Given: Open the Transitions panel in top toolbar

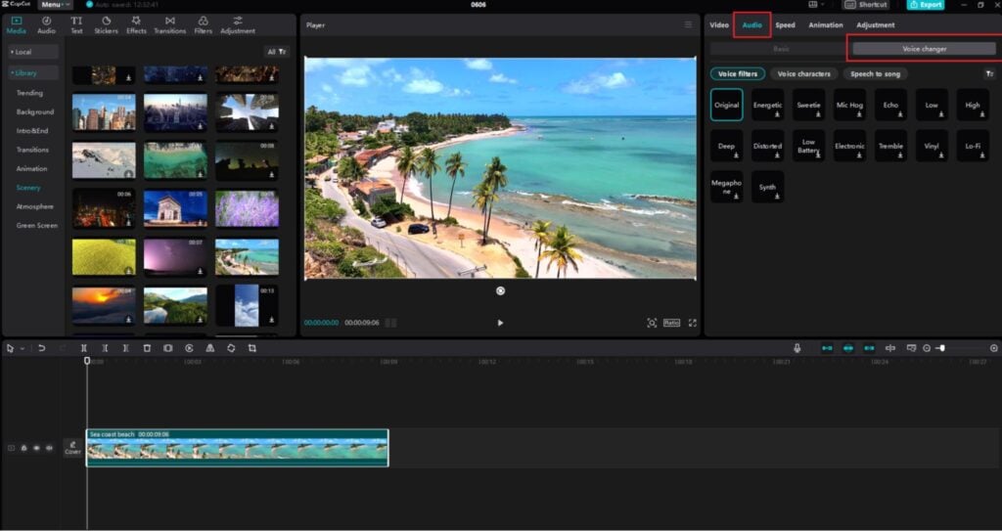Looking at the screenshot, I should pyautogui.click(x=169, y=24).
